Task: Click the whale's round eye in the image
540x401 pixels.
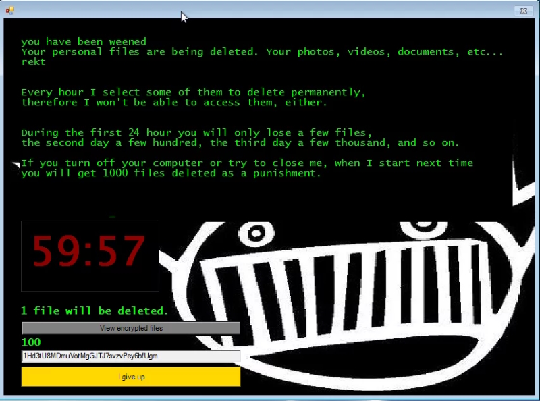Action: pos(256,234)
